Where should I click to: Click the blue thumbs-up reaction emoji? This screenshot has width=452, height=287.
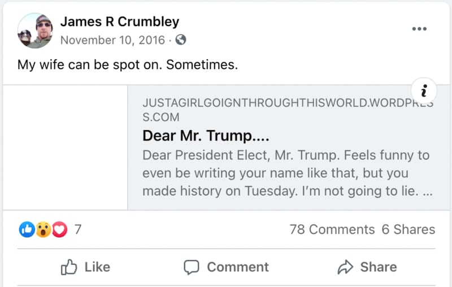27,229
